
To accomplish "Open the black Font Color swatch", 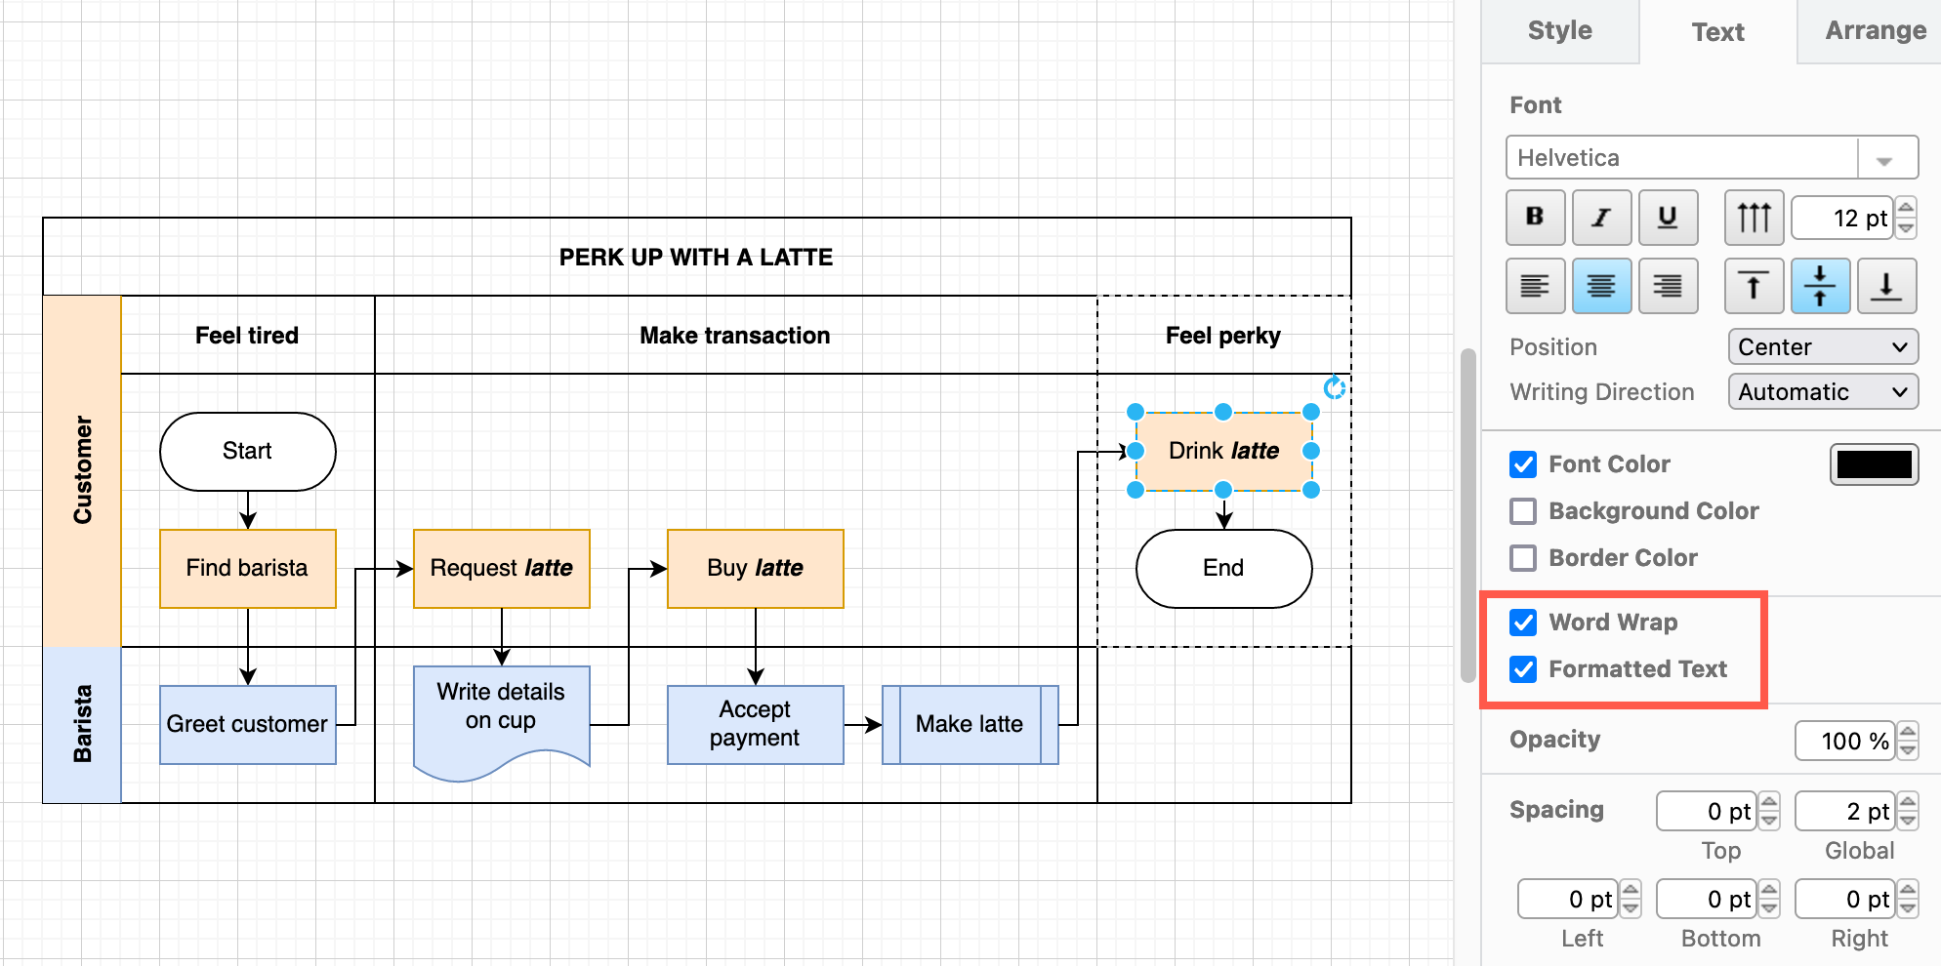I will 1874,464.
